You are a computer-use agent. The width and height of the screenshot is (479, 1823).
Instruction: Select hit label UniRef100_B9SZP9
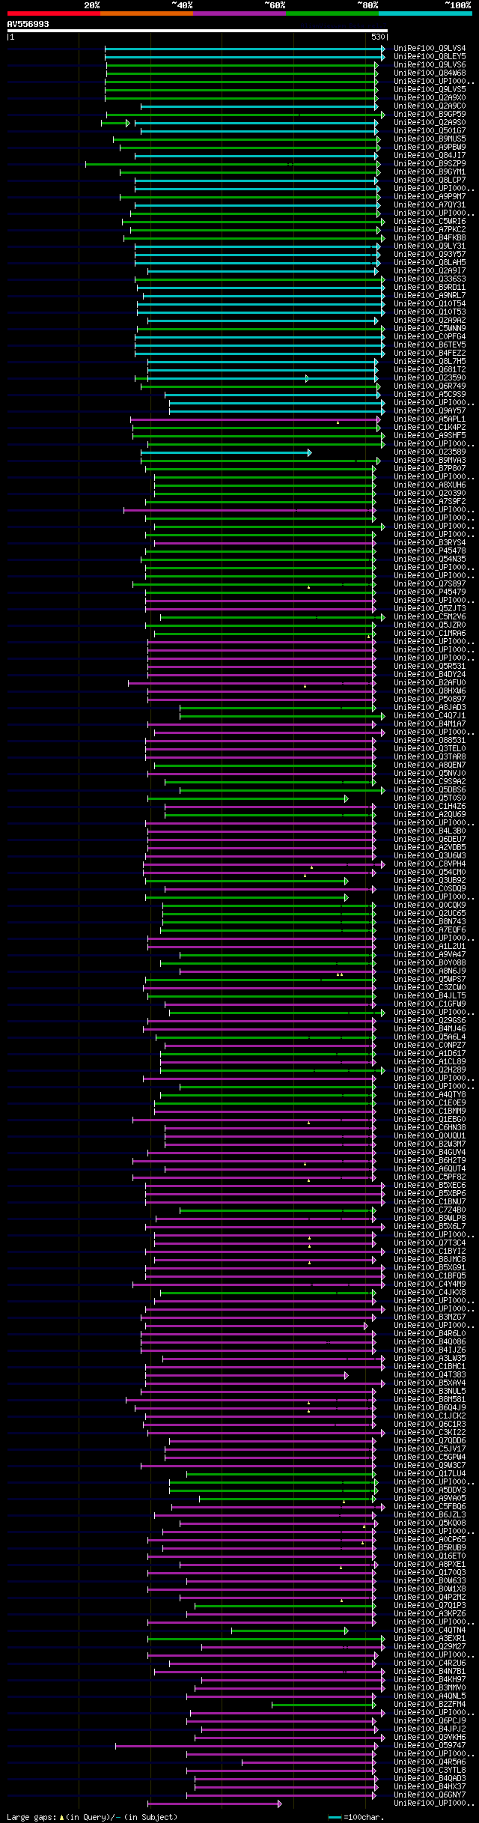pos(430,163)
